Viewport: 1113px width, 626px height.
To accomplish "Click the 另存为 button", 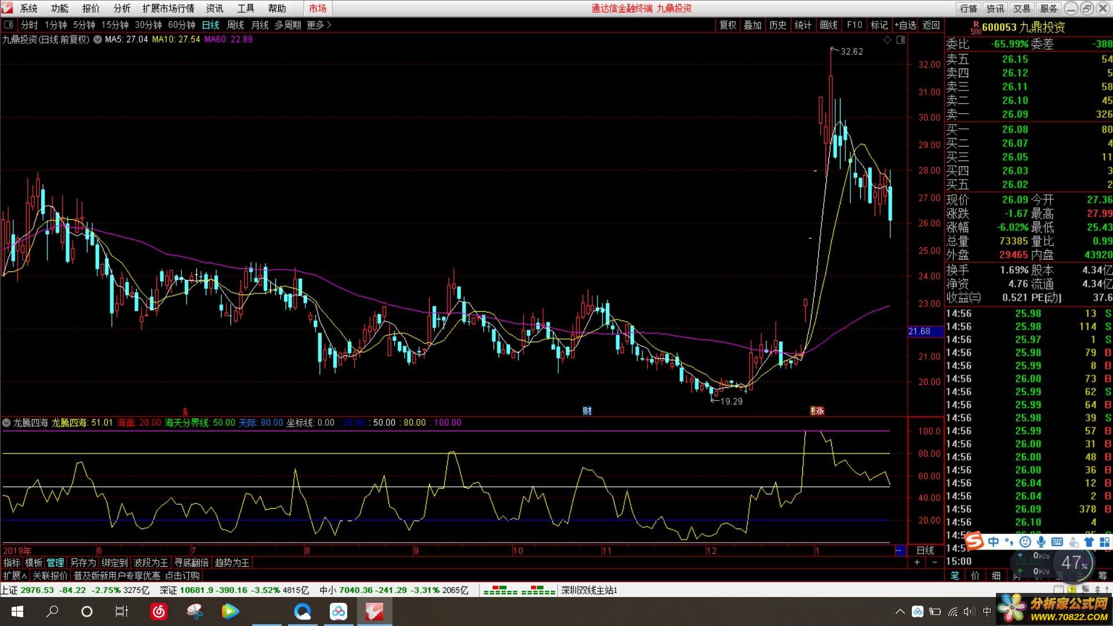I will [x=83, y=563].
